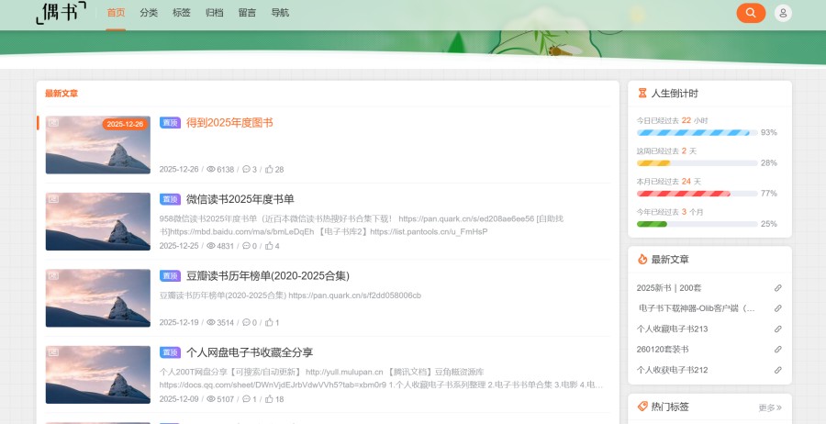This screenshot has width=826, height=424.
Task: Open the user profile avatar icon
Action: click(783, 13)
